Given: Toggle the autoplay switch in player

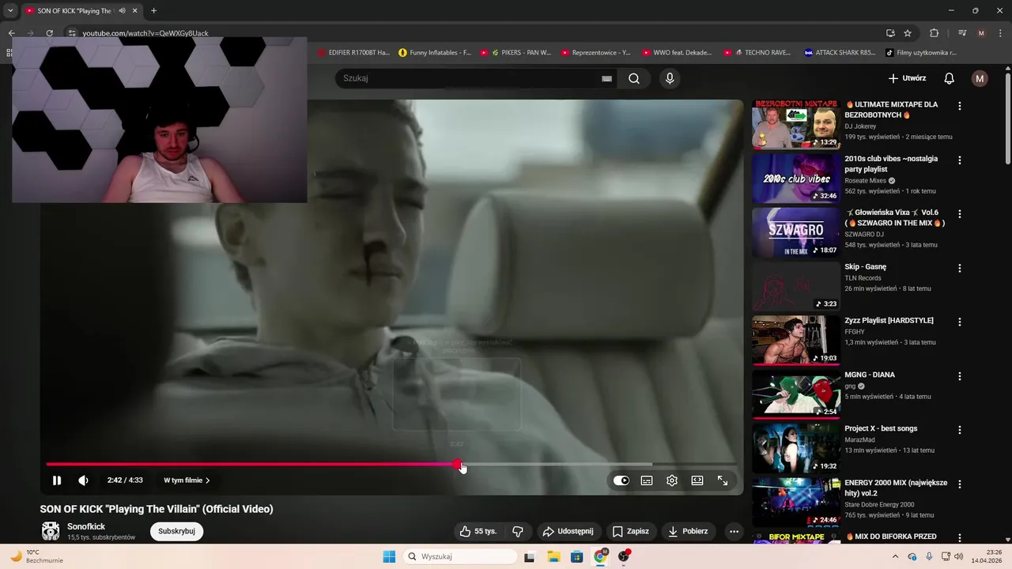Looking at the screenshot, I should pos(621,480).
